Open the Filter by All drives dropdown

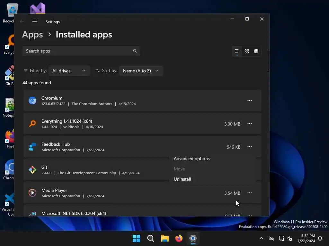tap(69, 71)
